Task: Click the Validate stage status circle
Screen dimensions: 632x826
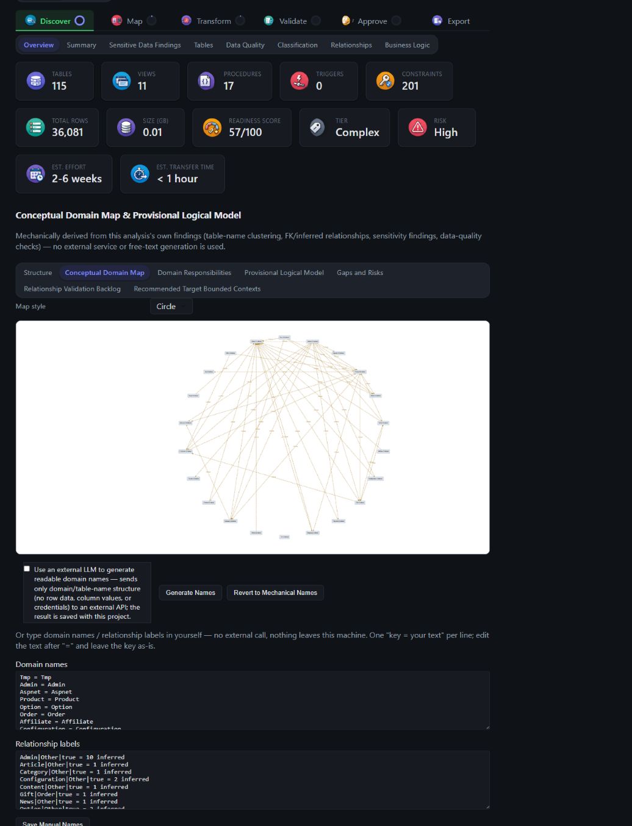Action: (x=315, y=21)
